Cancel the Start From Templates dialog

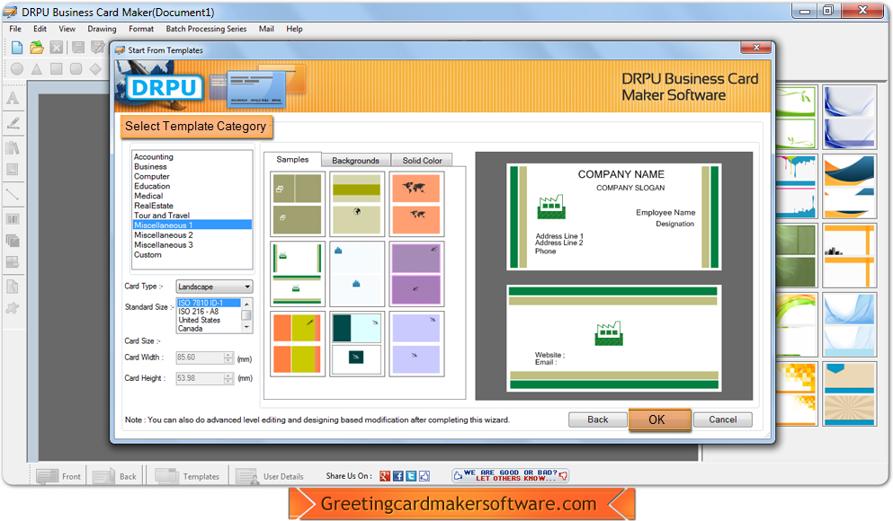pyautogui.click(x=723, y=419)
